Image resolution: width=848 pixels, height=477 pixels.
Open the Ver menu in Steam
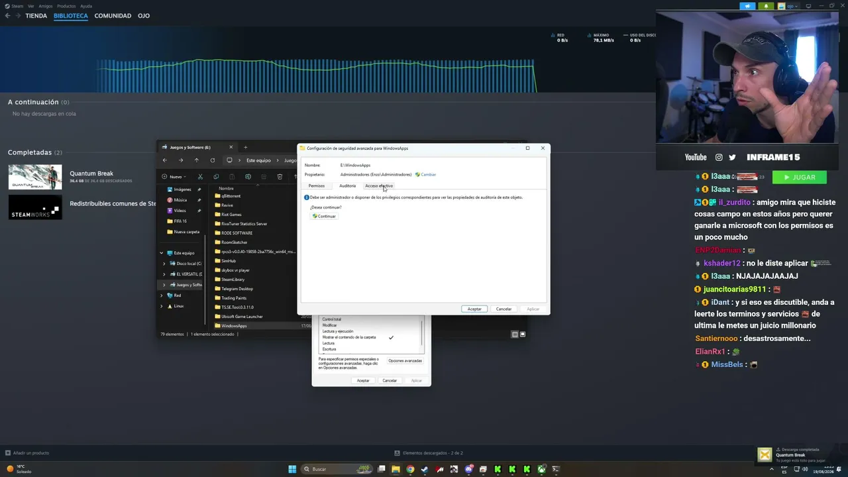(x=31, y=6)
